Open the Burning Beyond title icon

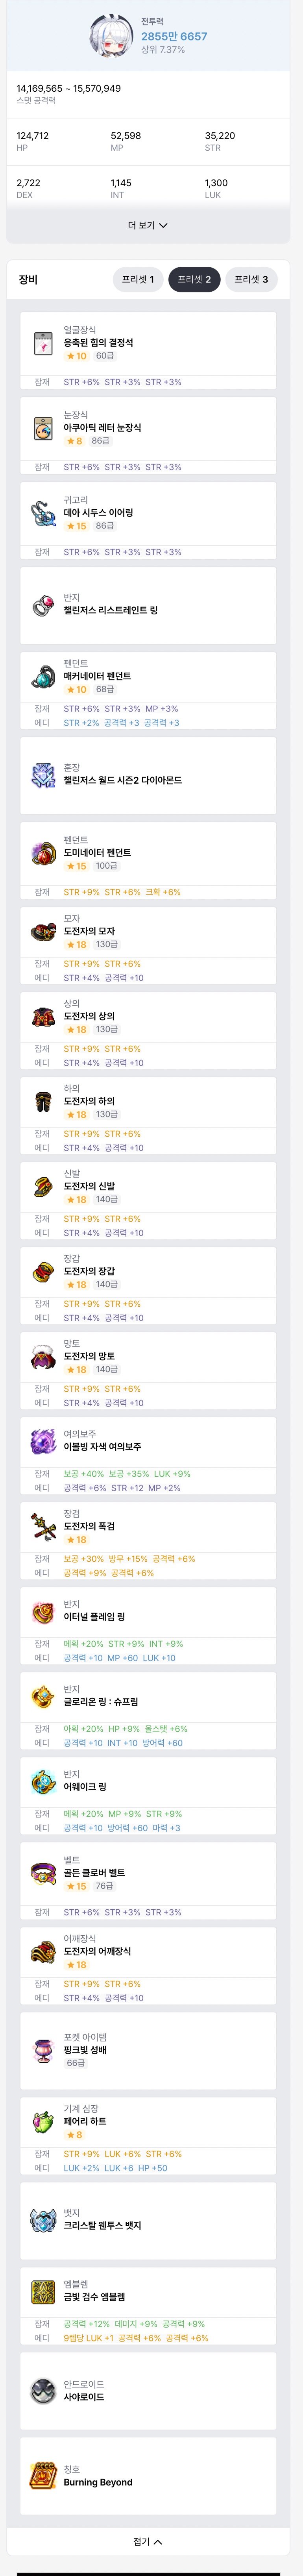(43, 2477)
